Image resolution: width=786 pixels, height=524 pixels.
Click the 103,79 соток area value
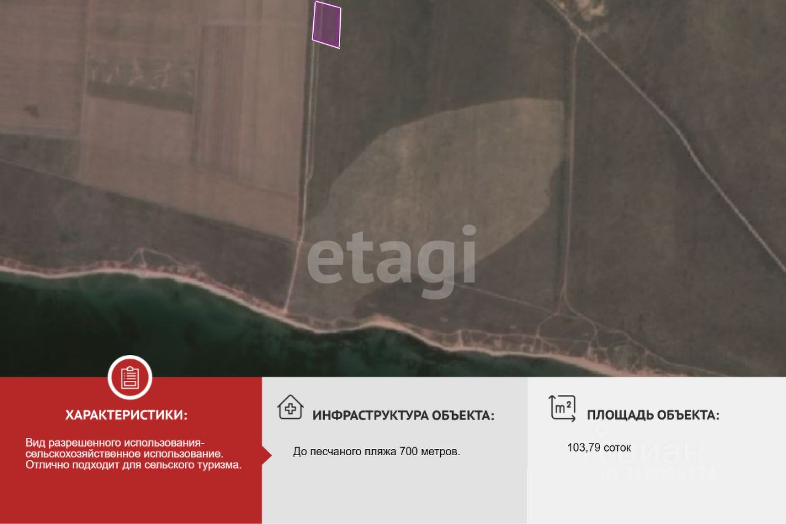(x=599, y=448)
